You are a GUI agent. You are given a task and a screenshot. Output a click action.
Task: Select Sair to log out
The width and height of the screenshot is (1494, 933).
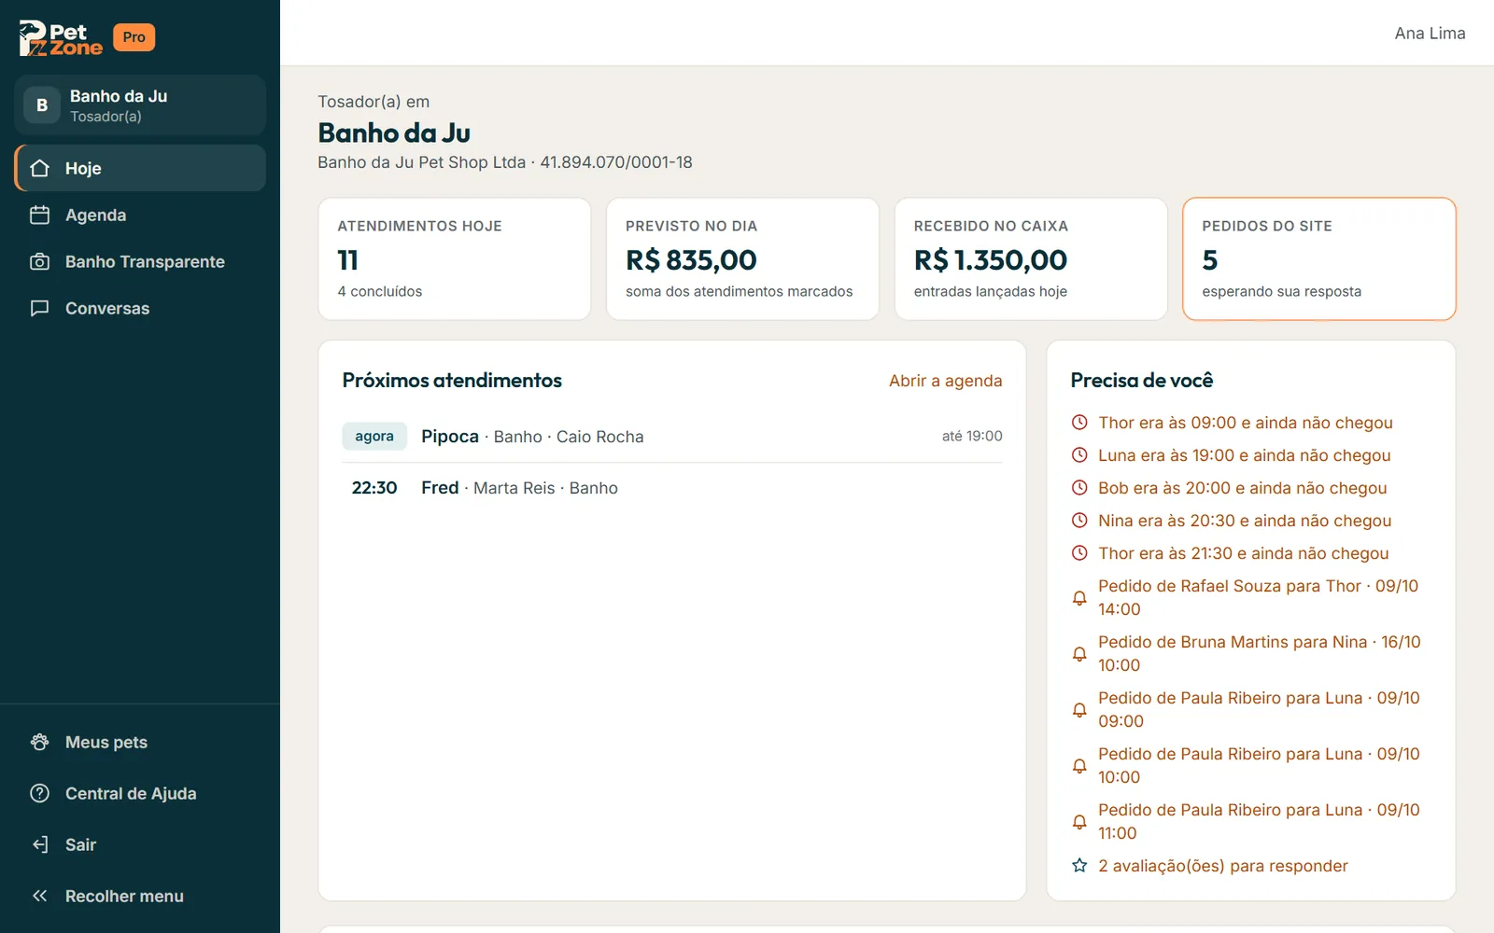click(140, 844)
